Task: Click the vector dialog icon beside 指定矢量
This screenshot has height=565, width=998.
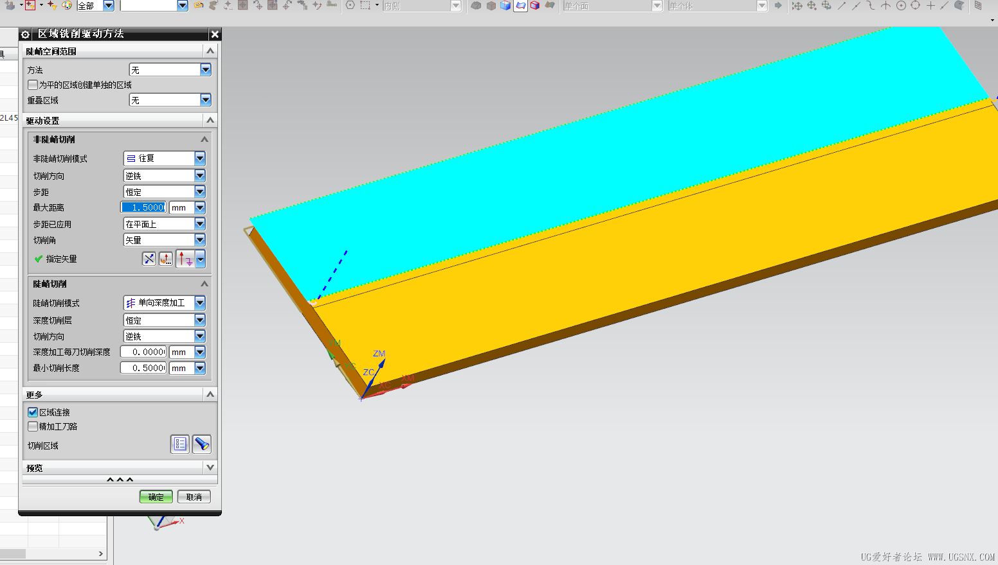Action: point(166,259)
